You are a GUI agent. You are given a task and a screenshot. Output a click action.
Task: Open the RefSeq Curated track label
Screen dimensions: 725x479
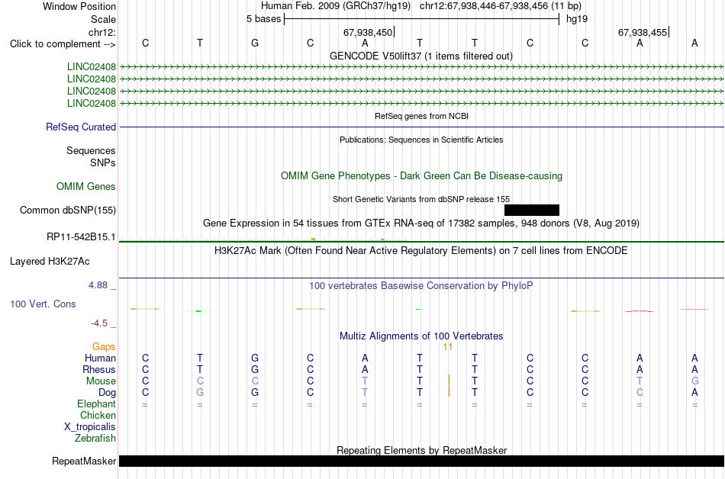(x=81, y=127)
